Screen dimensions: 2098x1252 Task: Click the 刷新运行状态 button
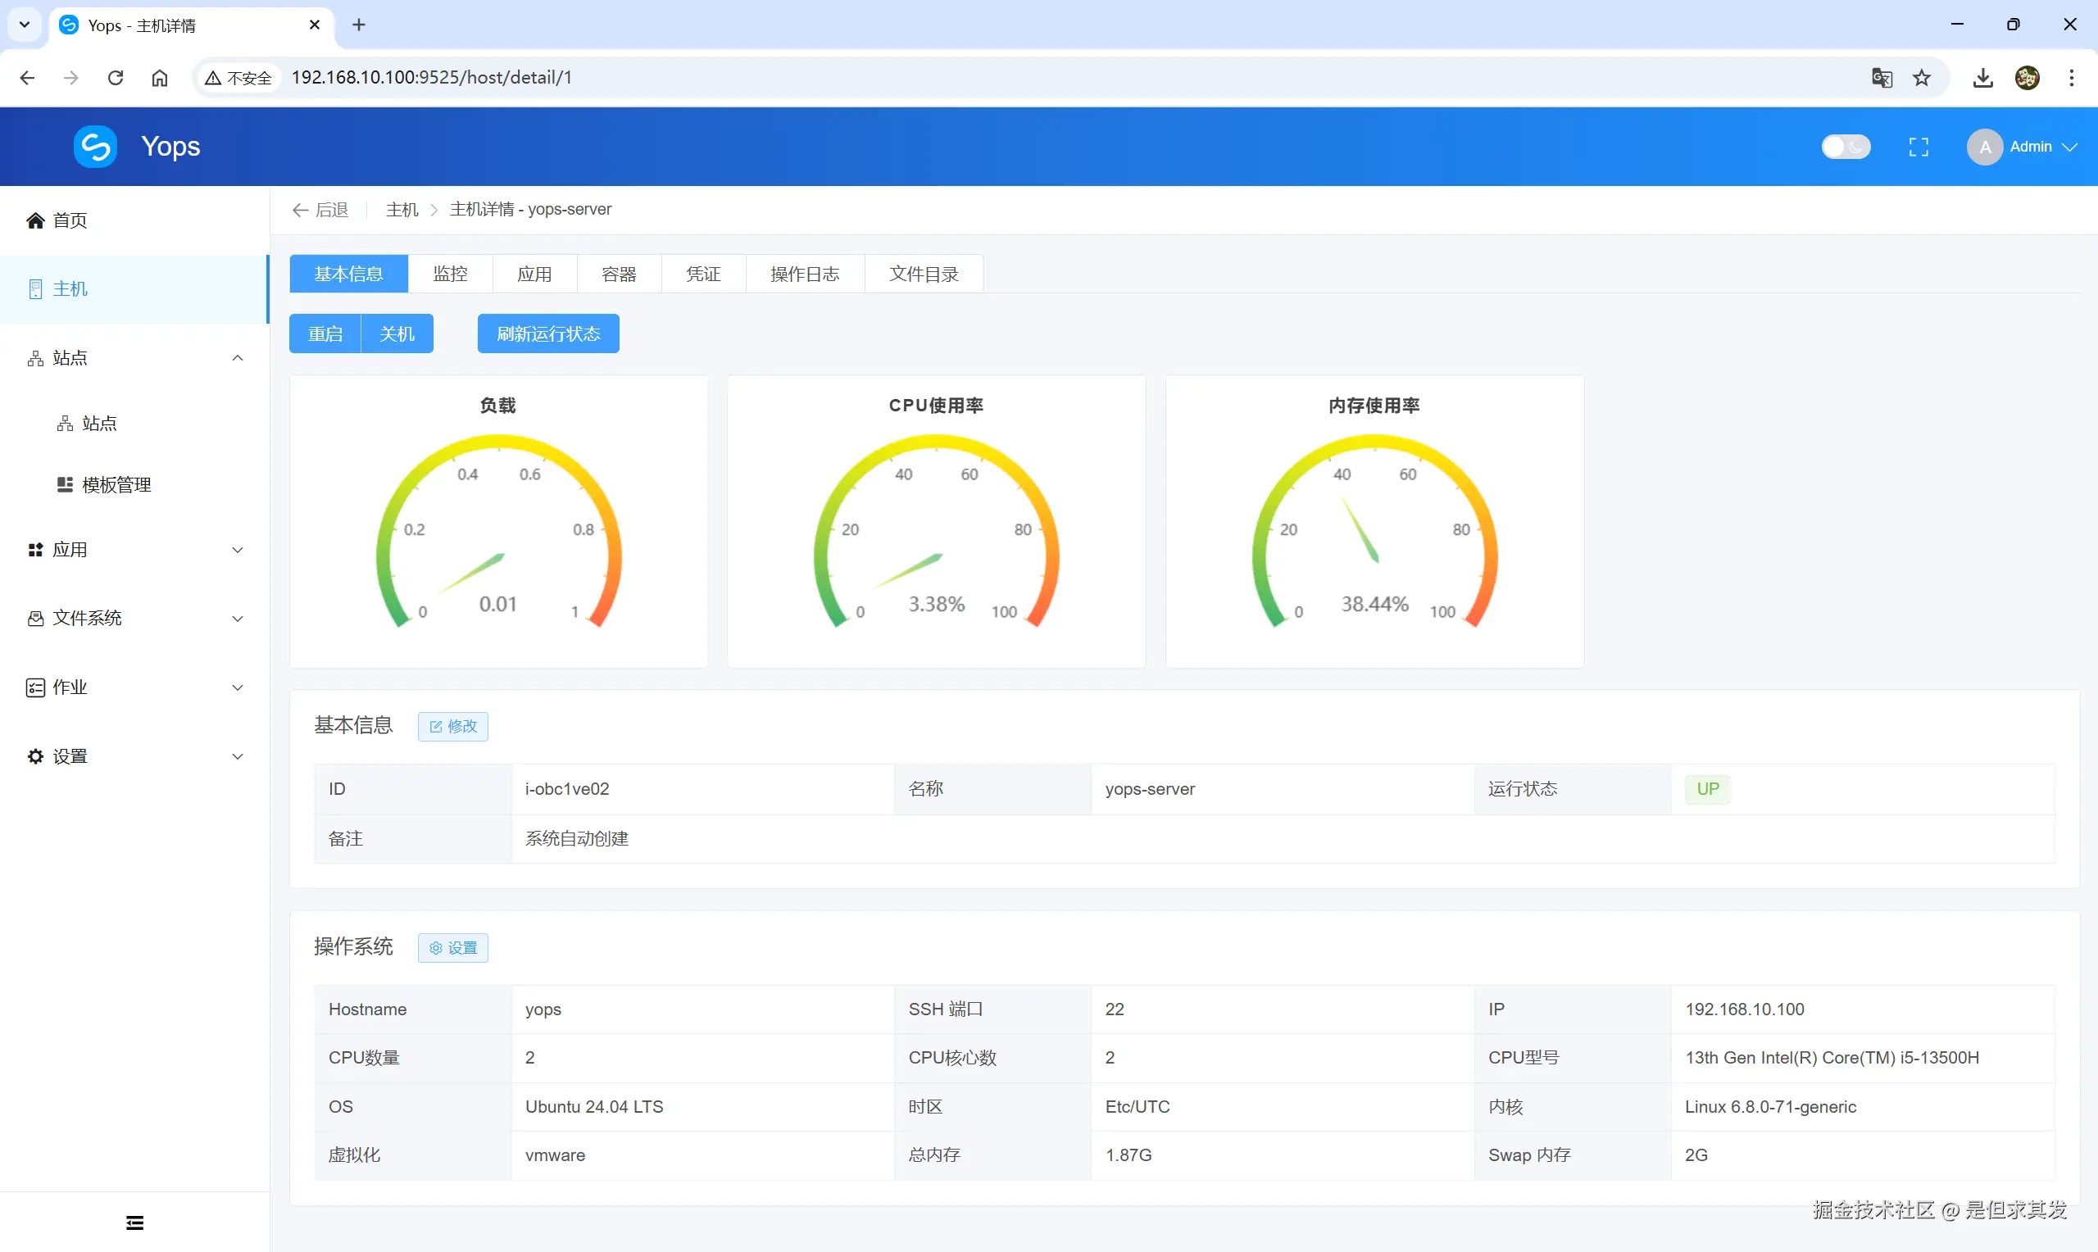point(548,334)
